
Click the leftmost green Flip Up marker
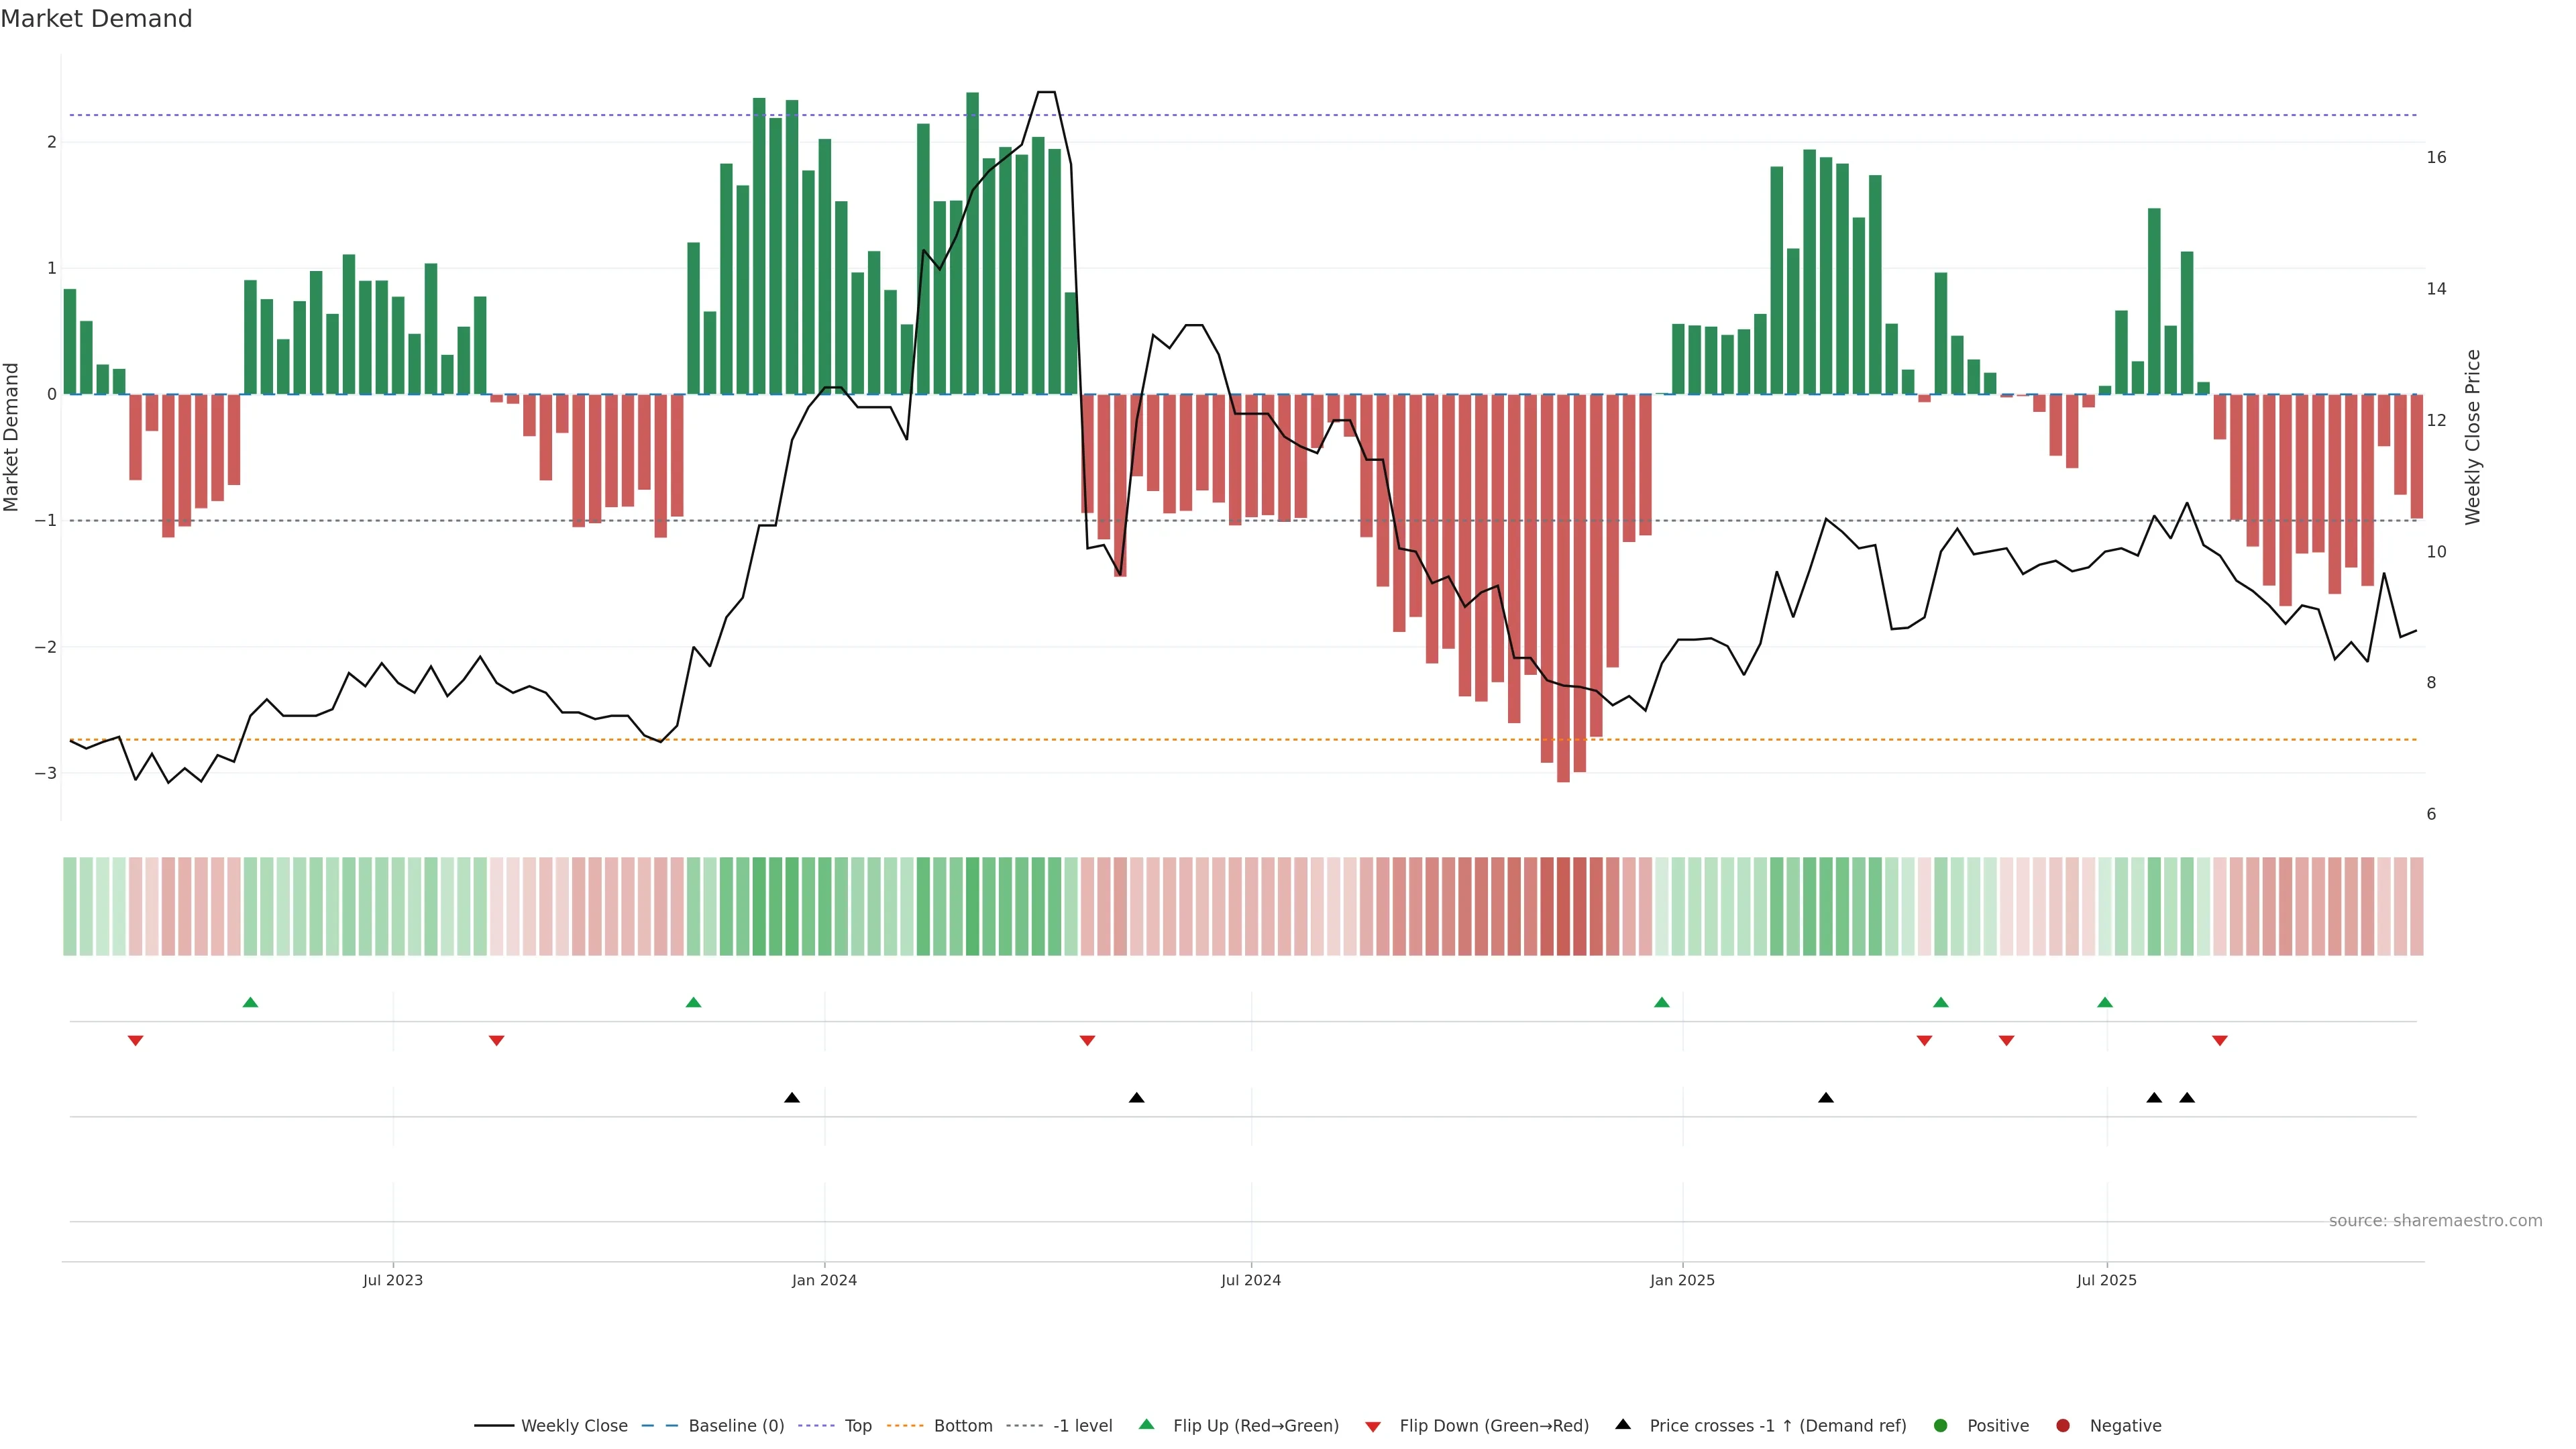click(251, 1002)
